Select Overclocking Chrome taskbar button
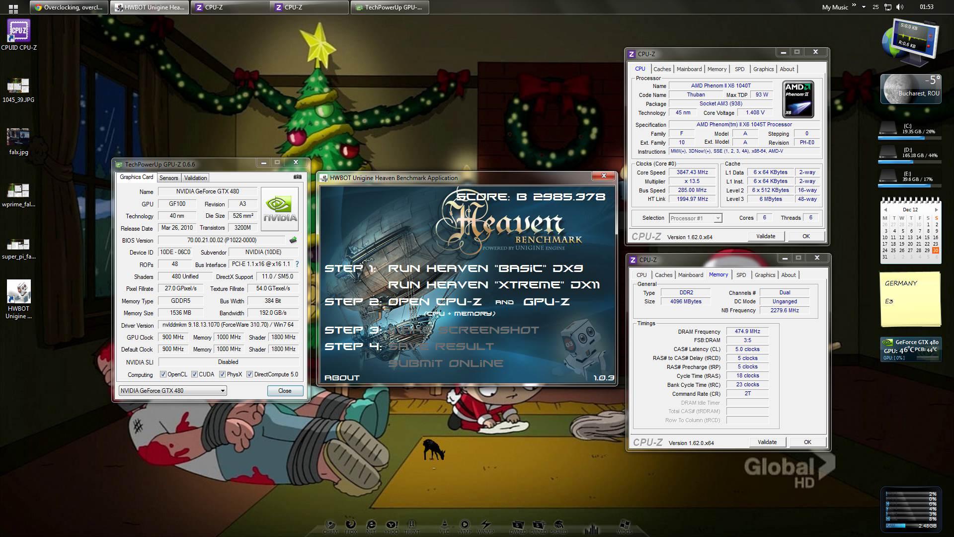954x537 pixels. [69, 7]
